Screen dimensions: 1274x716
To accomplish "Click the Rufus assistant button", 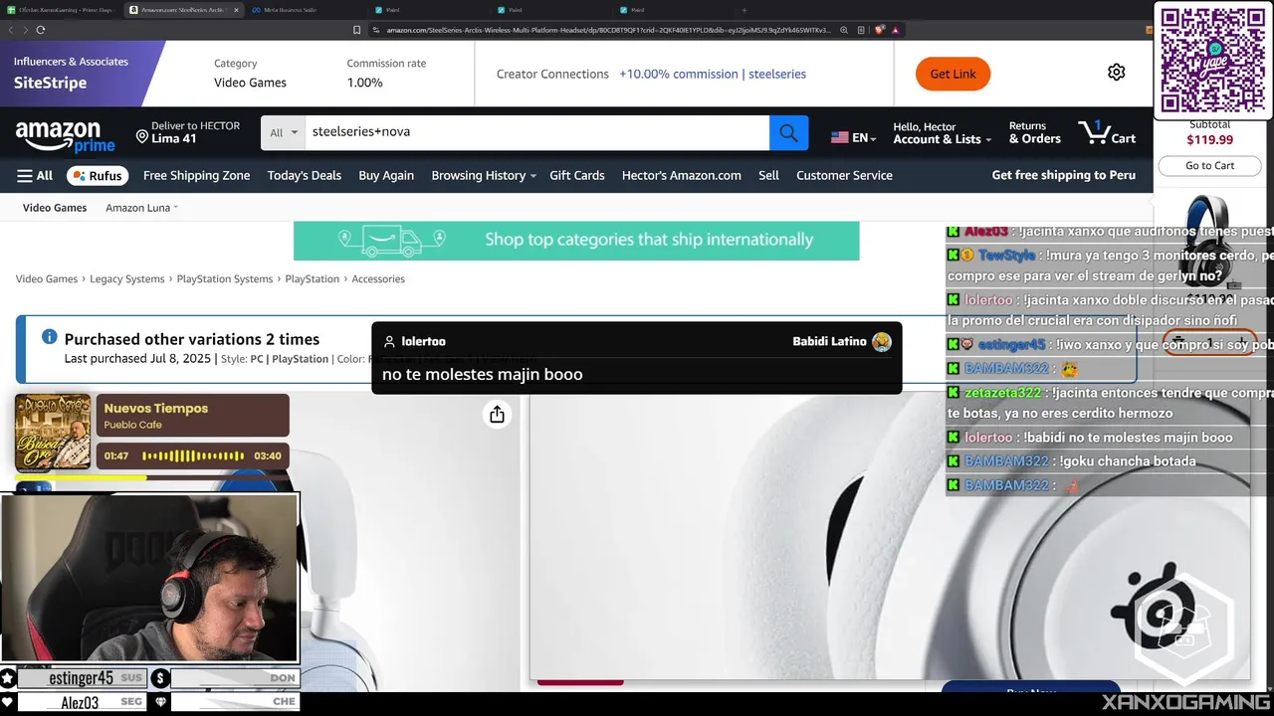I will tap(98, 175).
